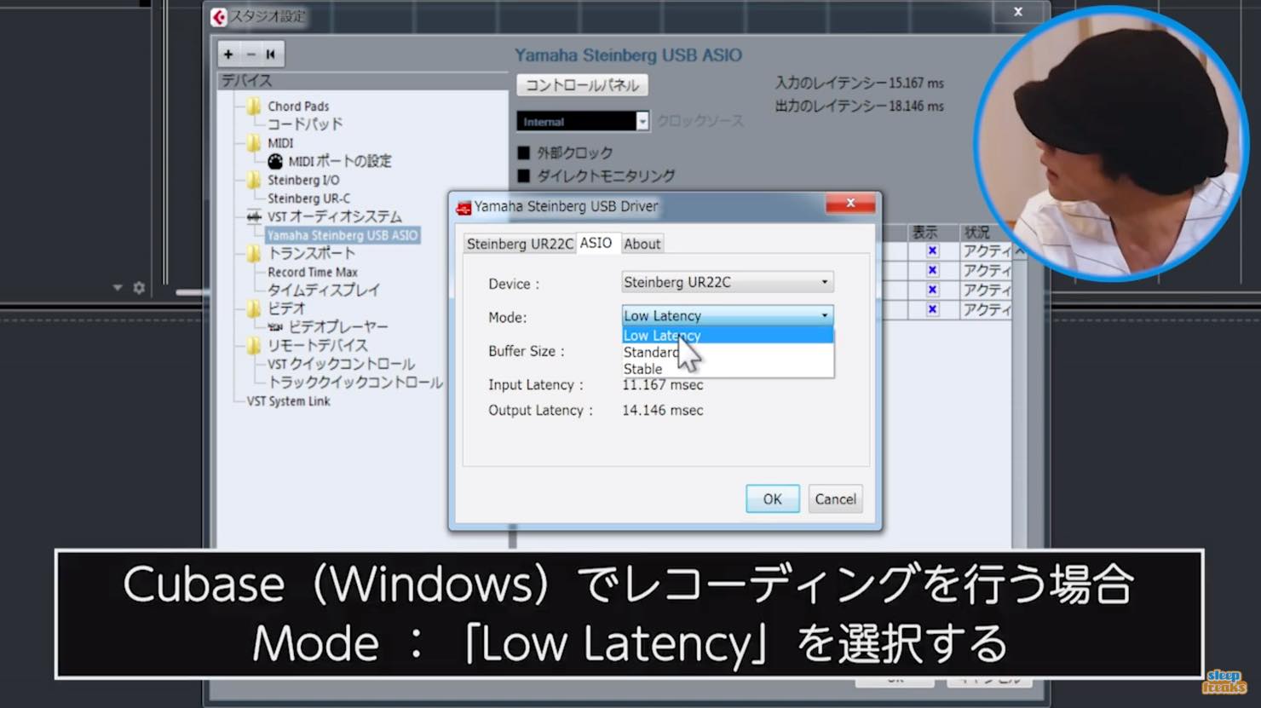This screenshot has width=1261, height=708.
Task: Open the Device dropdown Steinberg UR22C
Action: [x=728, y=282]
